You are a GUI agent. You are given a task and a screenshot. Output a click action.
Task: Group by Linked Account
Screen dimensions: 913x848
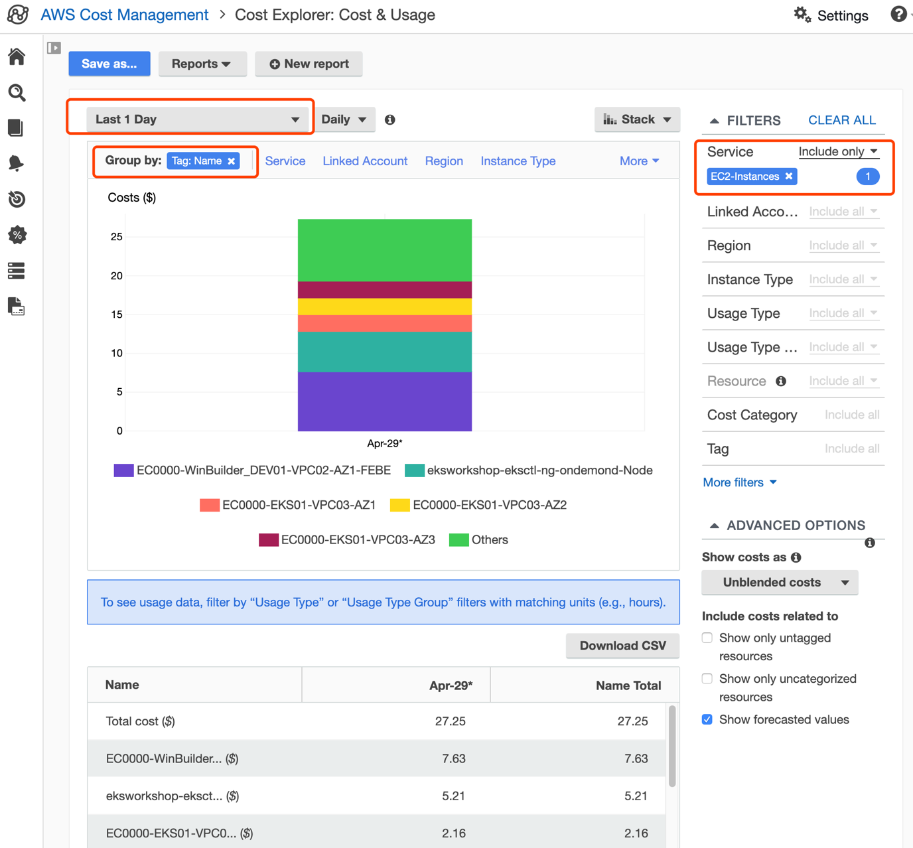365,161
